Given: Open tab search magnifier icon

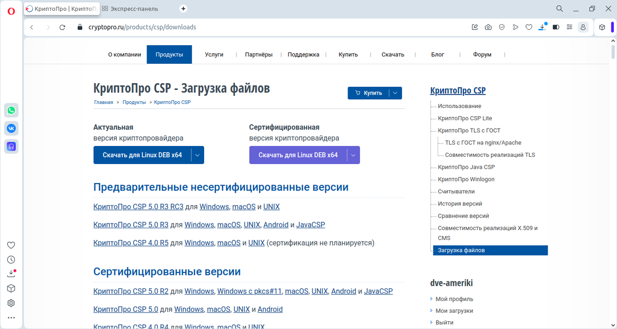Looking at the screenshot, I should pos(560,9).
